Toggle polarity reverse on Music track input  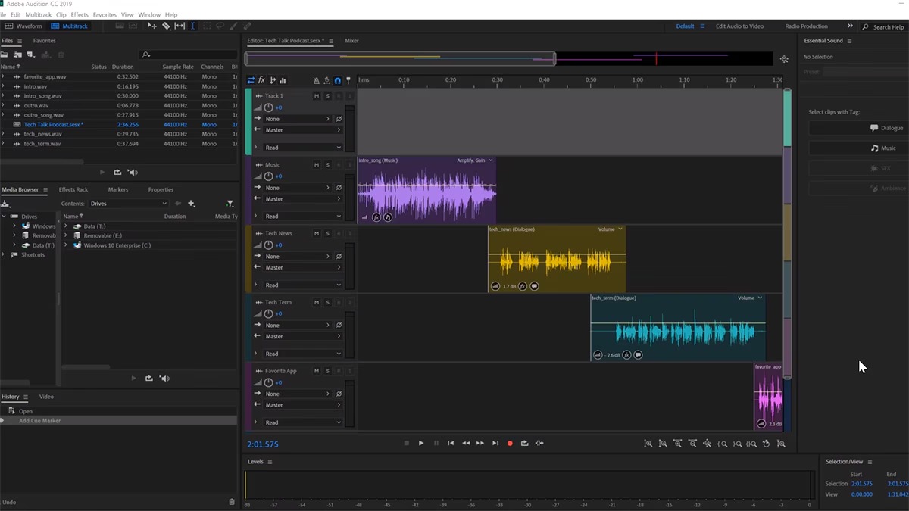[x=339, y=188]
